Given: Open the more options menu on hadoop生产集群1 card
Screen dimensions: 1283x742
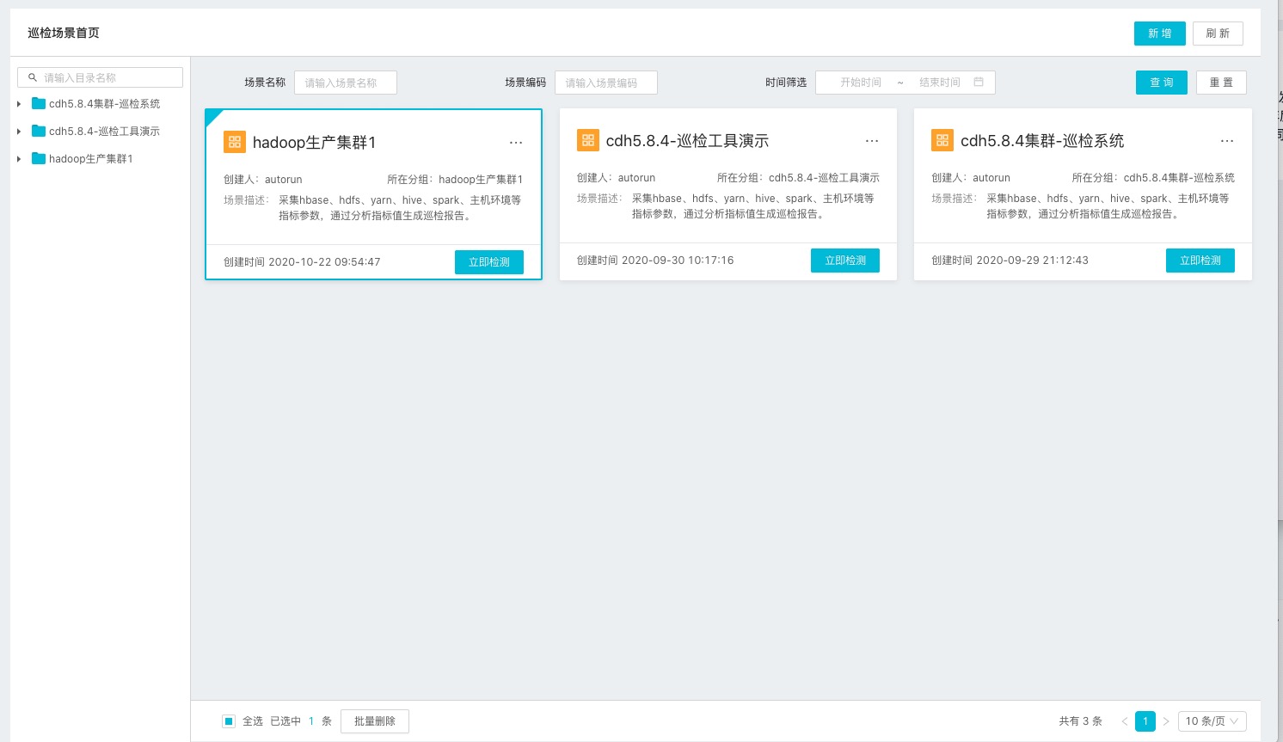Looking at the screenshot, I should point(516,143).
